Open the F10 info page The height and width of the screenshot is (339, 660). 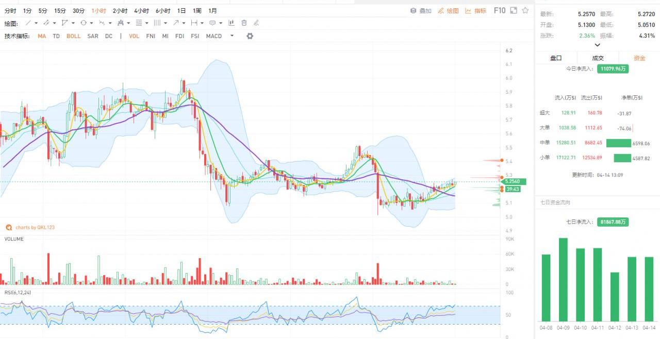coord(499,10)
